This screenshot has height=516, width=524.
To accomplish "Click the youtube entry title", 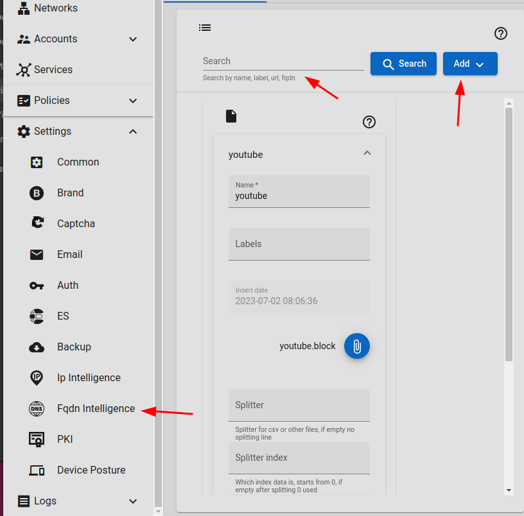I will pos(245,155).
